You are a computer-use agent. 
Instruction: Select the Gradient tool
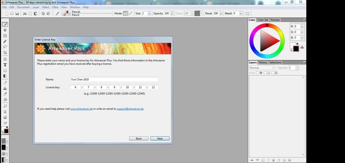(x=5, y=76)
